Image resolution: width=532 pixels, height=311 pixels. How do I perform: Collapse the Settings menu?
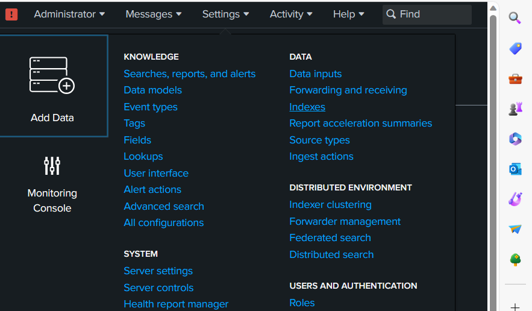tap(225, 14)
